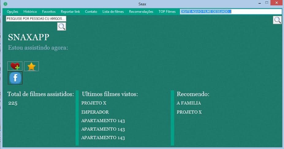Screen dimensions: 284x149
Task: Focus the 'Digite aqui o filme desejado' field
Action: click(x=230, y=12)
